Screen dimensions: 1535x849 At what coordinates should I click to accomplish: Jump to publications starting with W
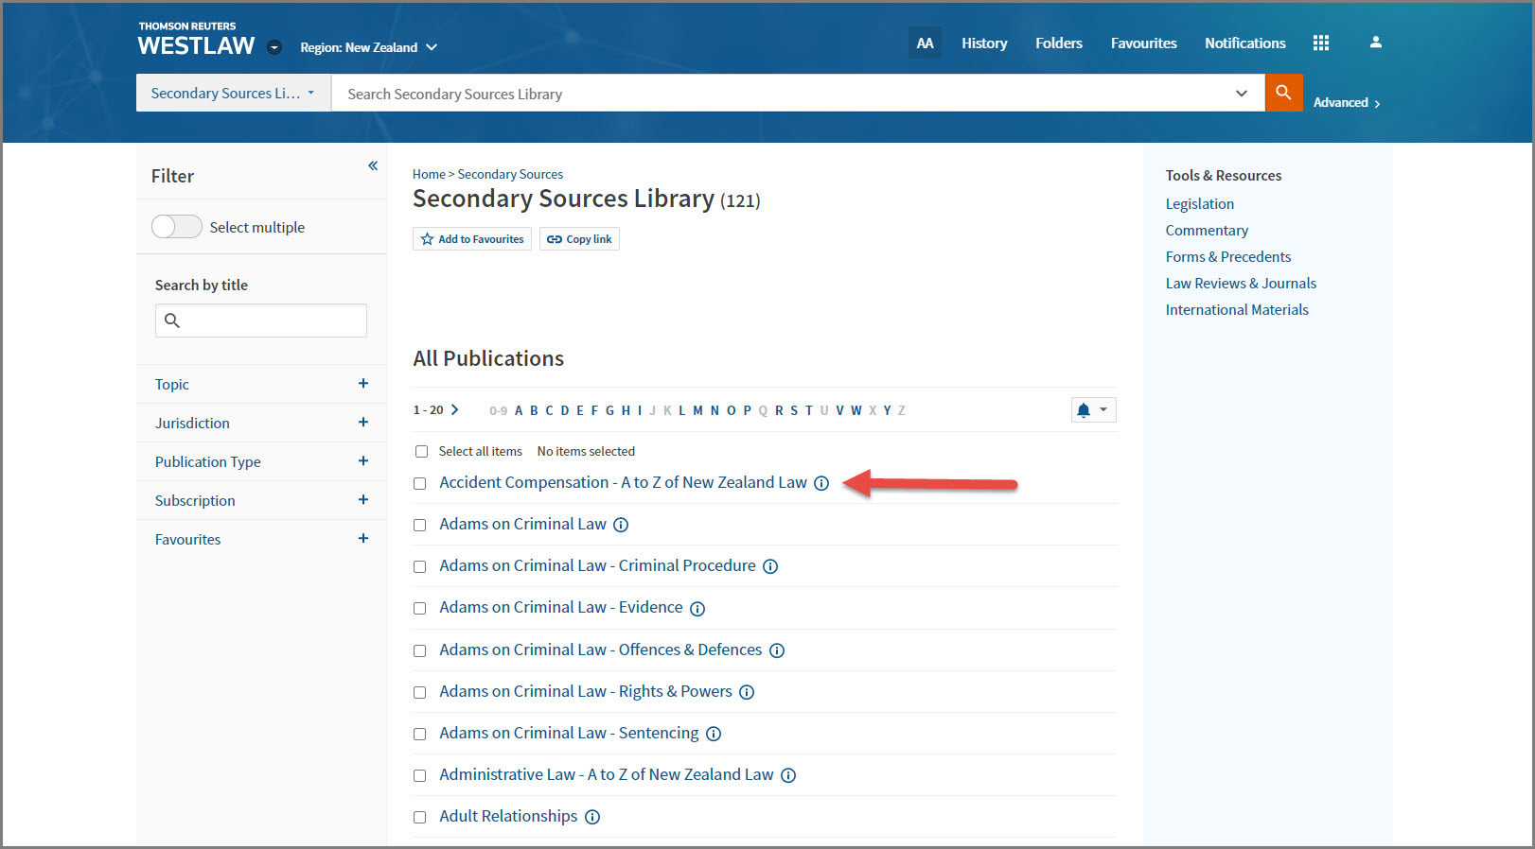(856, 410)
